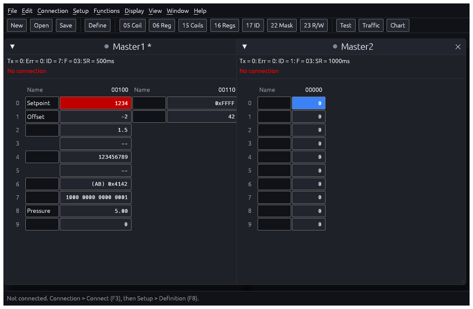Select the 123456789 value cell

pos(95,157)
